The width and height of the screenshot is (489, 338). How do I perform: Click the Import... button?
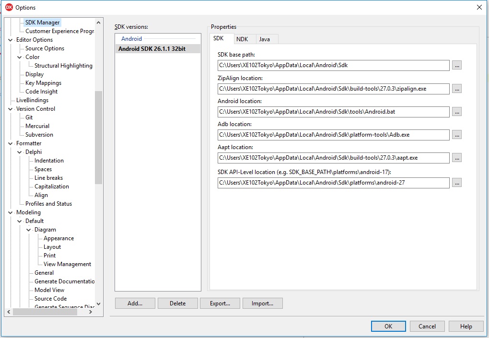coord(262,303)
